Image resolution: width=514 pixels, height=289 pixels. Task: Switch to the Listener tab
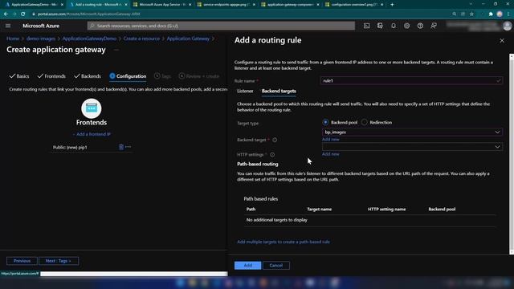(245, 91)
